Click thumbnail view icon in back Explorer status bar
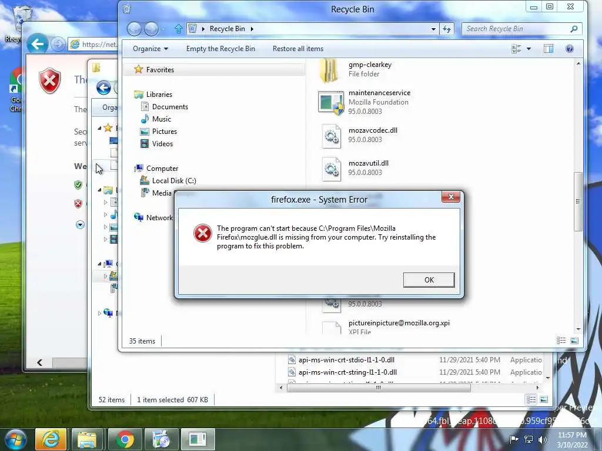 tap(544, 399)
